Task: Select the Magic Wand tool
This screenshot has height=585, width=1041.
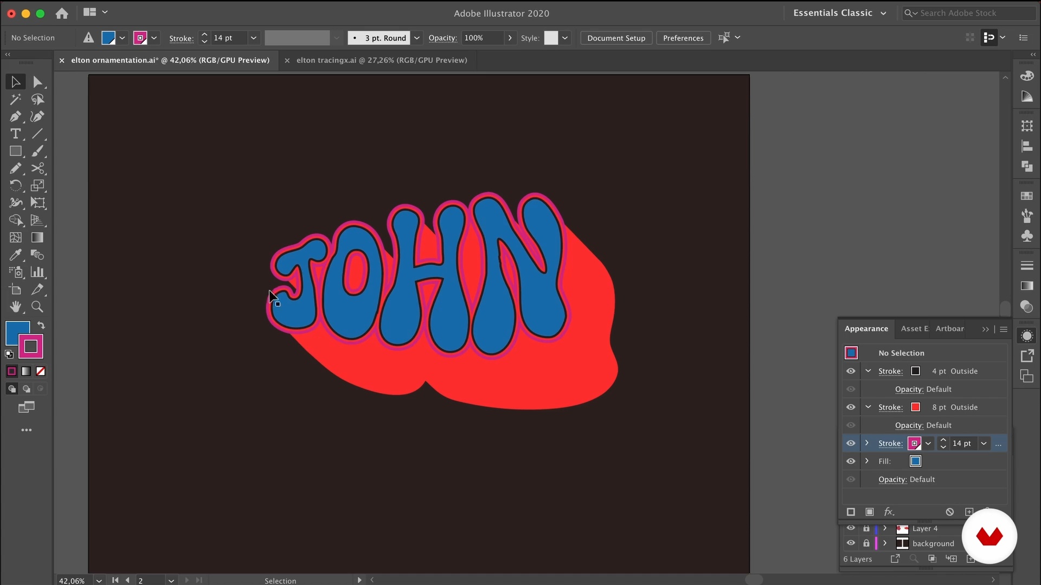Action: 15,99
